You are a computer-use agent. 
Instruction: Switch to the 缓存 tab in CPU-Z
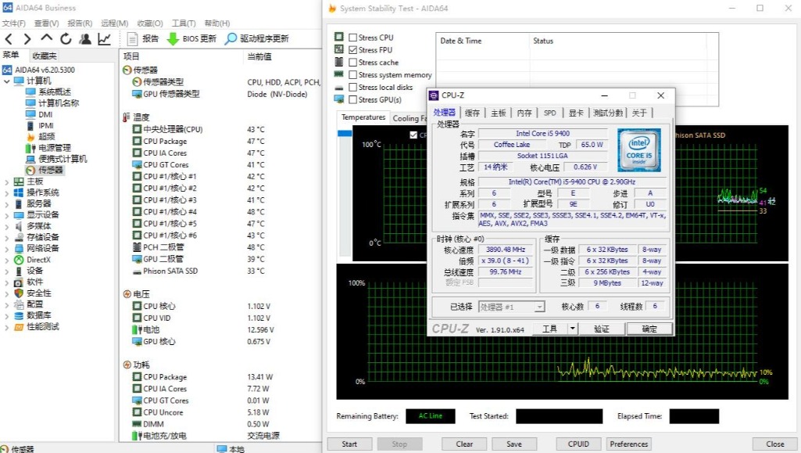coord(472,113)
